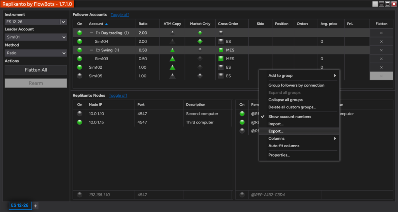Open the Method Ratio dropdown
Image resolution: width=398 pixels, height=212 pixels.
pos(36,53)
